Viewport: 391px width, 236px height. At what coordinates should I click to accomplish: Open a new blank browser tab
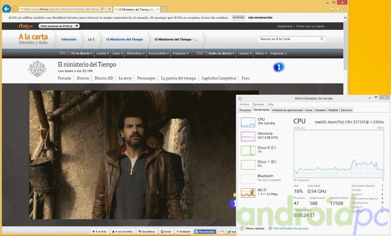(x=163, y=10)
